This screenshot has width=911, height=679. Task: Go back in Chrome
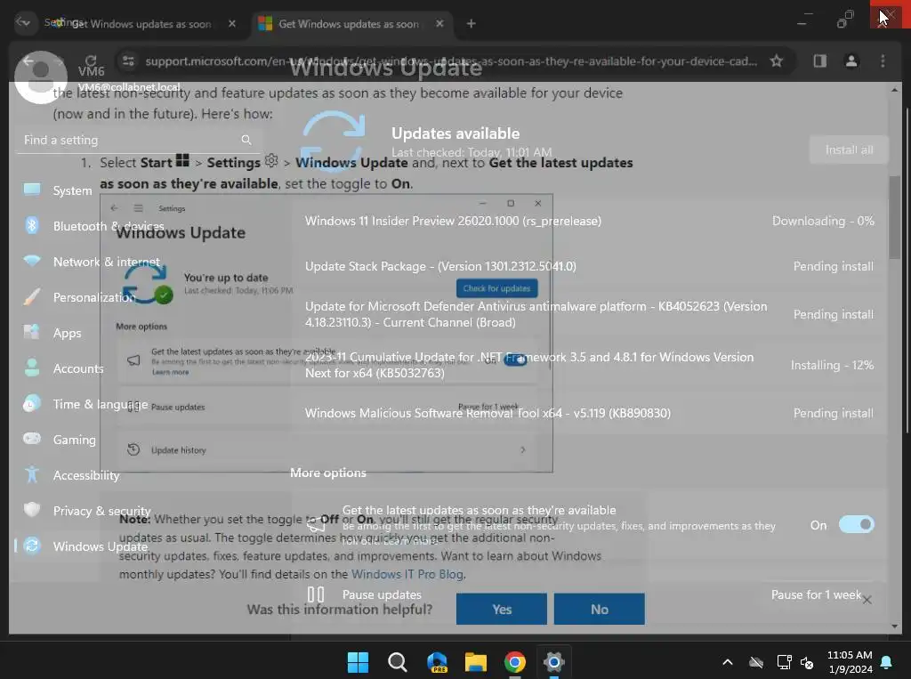[x=28, y=61]
